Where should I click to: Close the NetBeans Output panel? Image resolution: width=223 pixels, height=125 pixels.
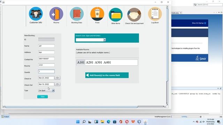point(218,89)
